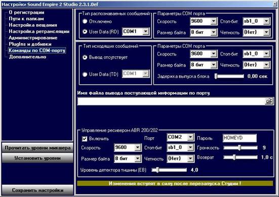The width and height of the screenshot is (279, 197).
Task: Select the User Data (RD) radio button
Action: (85, 32)
